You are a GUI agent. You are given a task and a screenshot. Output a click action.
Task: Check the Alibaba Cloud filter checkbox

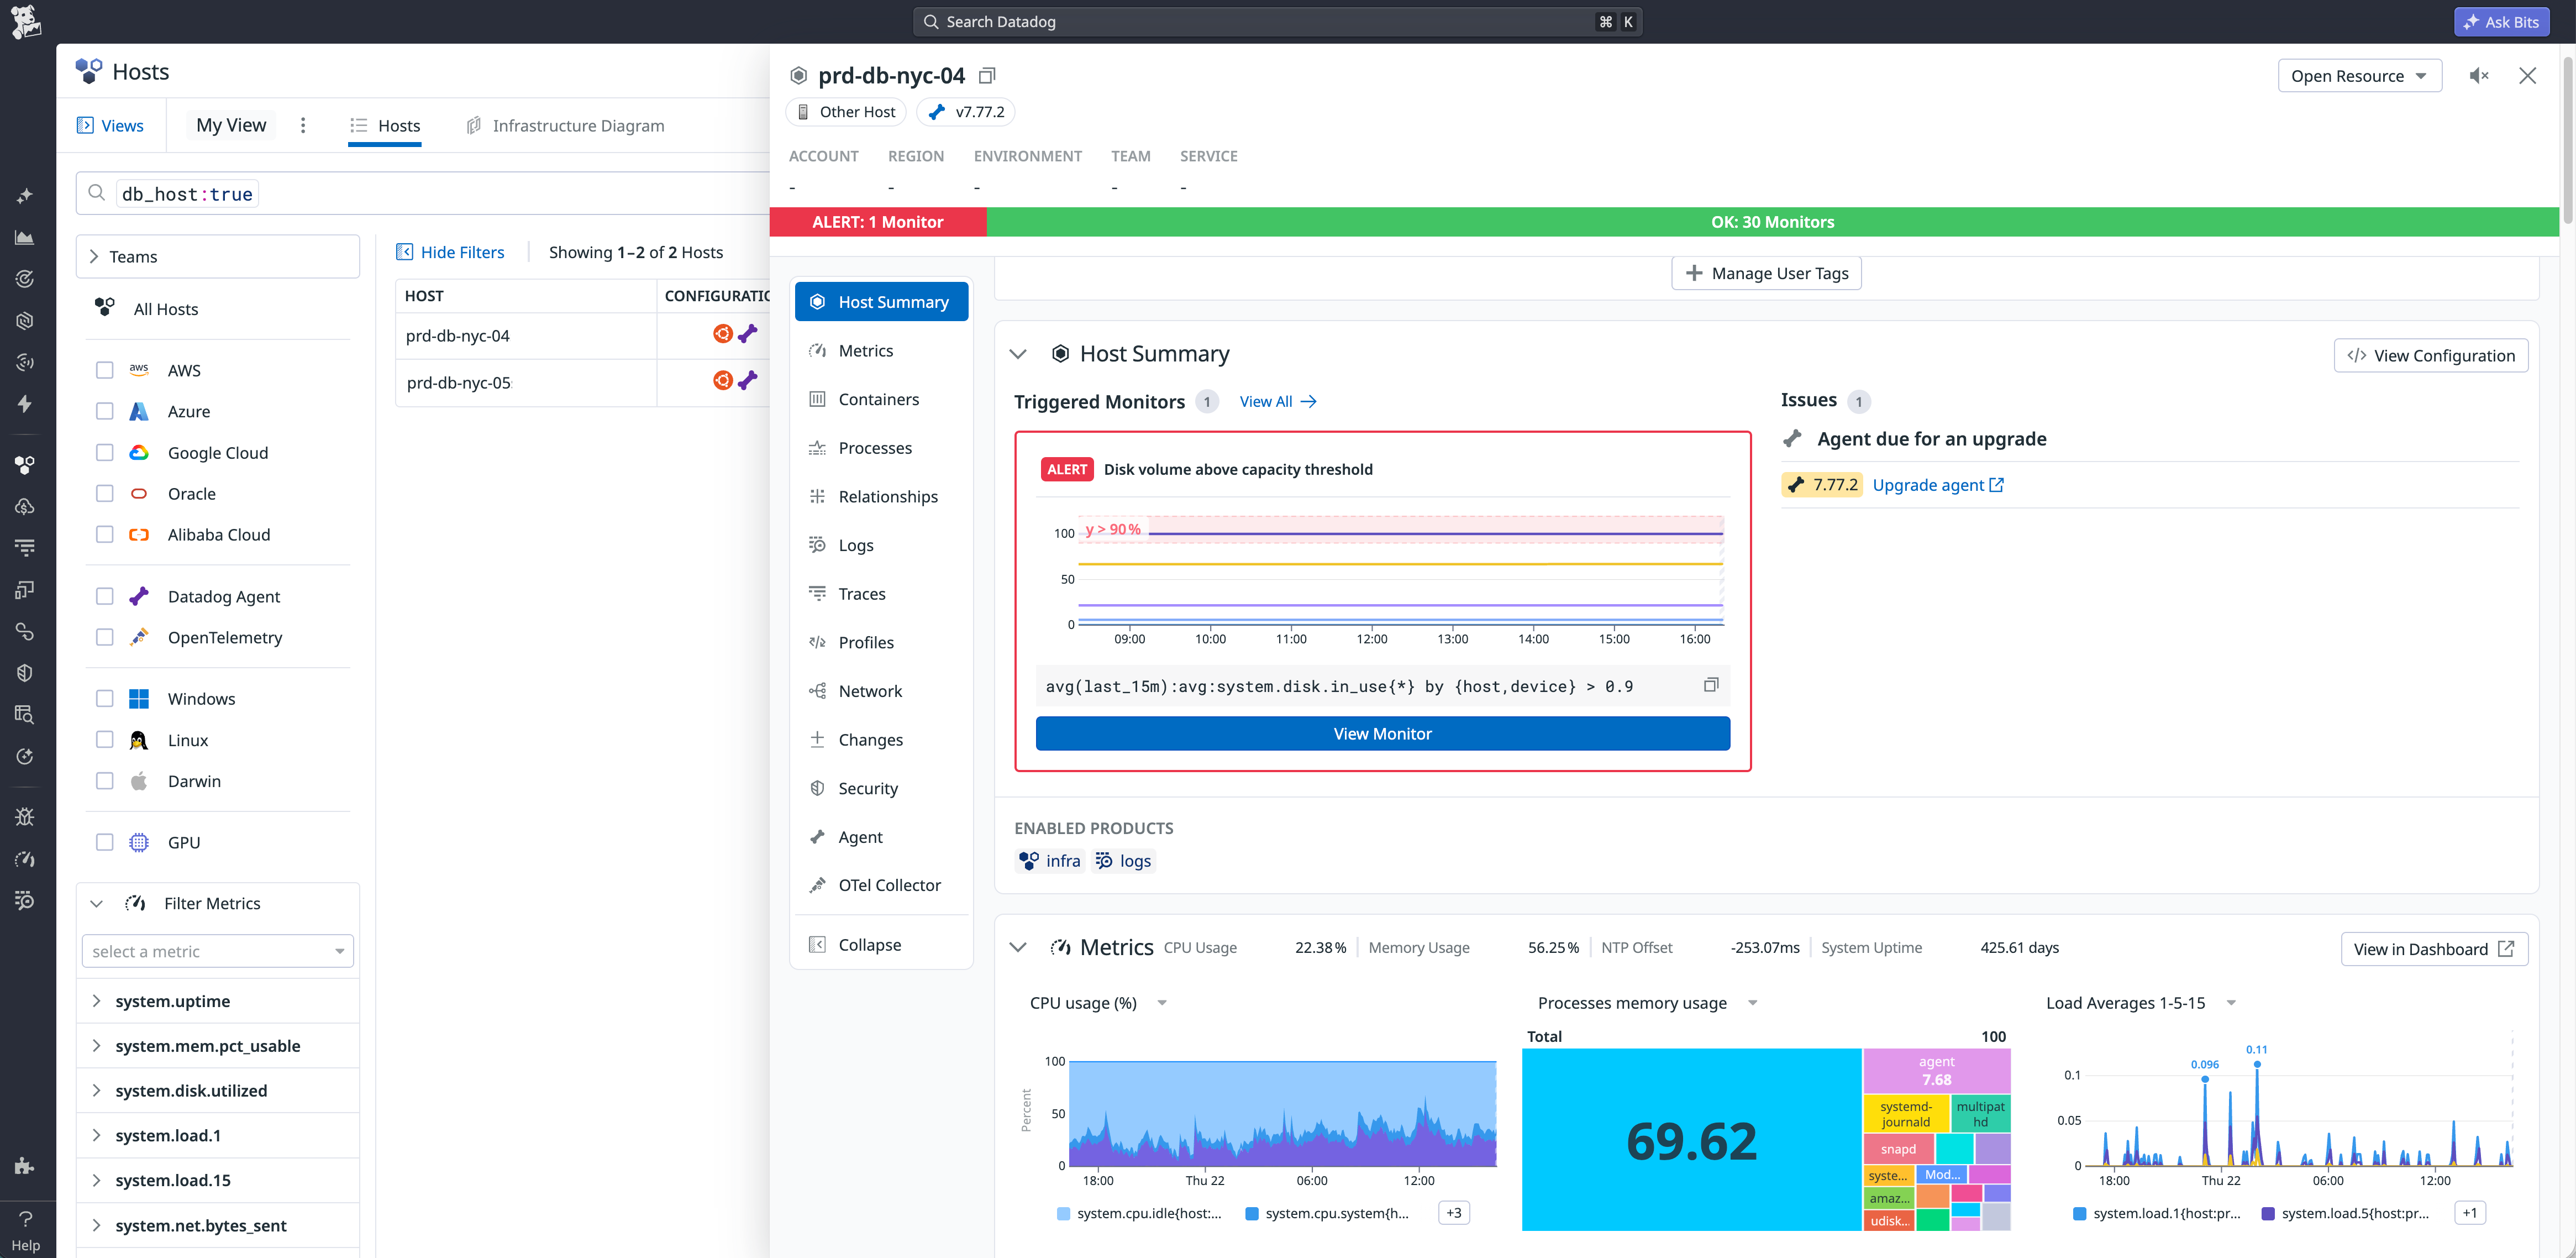pos(105,534)
